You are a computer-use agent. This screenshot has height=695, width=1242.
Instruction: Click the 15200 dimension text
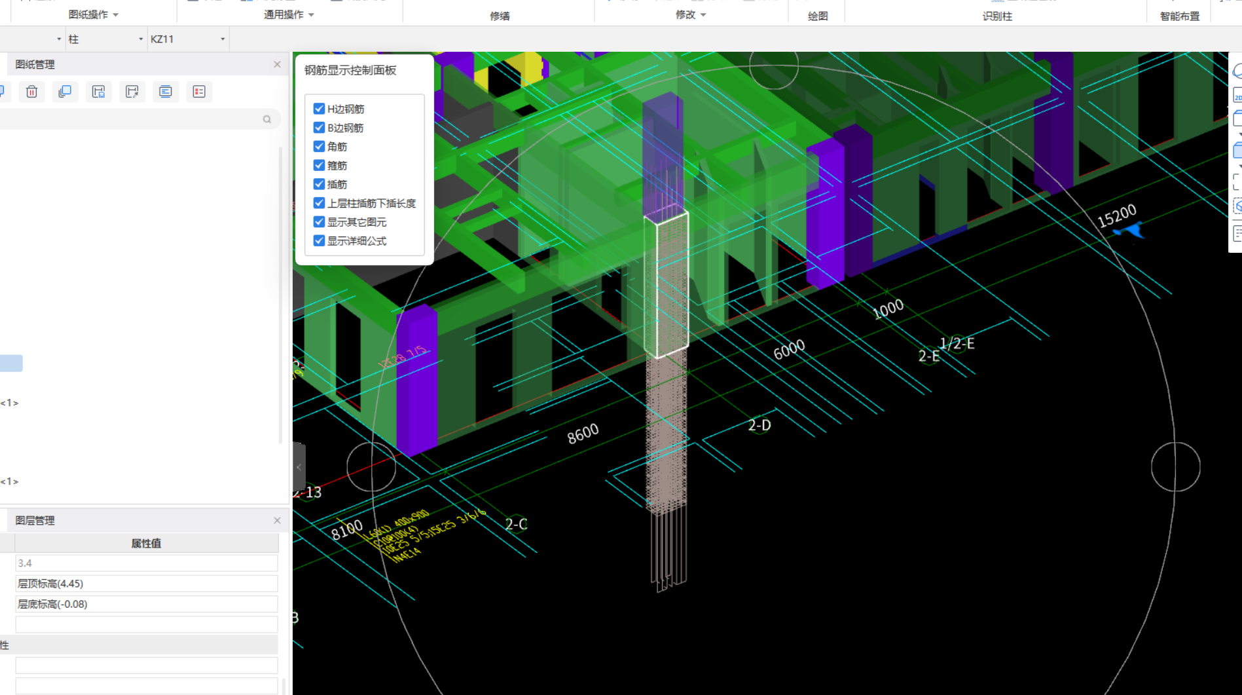[1117, 216]
